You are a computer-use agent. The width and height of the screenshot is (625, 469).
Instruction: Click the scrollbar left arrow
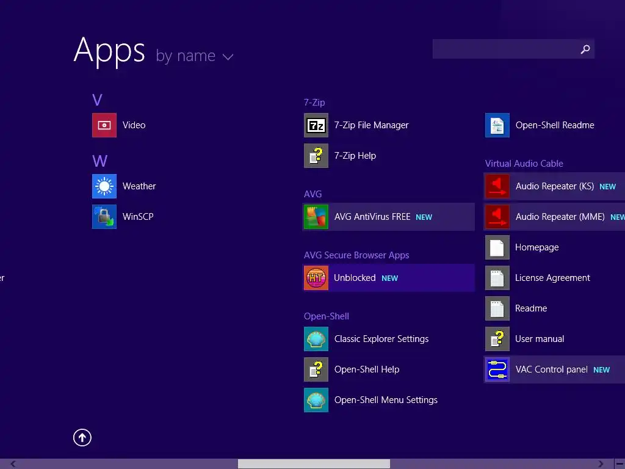[x=13, y=464]
